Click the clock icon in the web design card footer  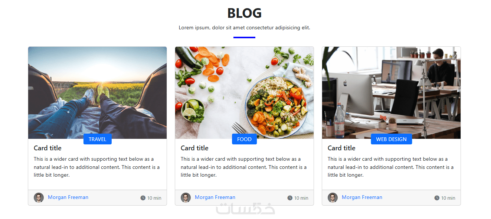coord(437,198)
